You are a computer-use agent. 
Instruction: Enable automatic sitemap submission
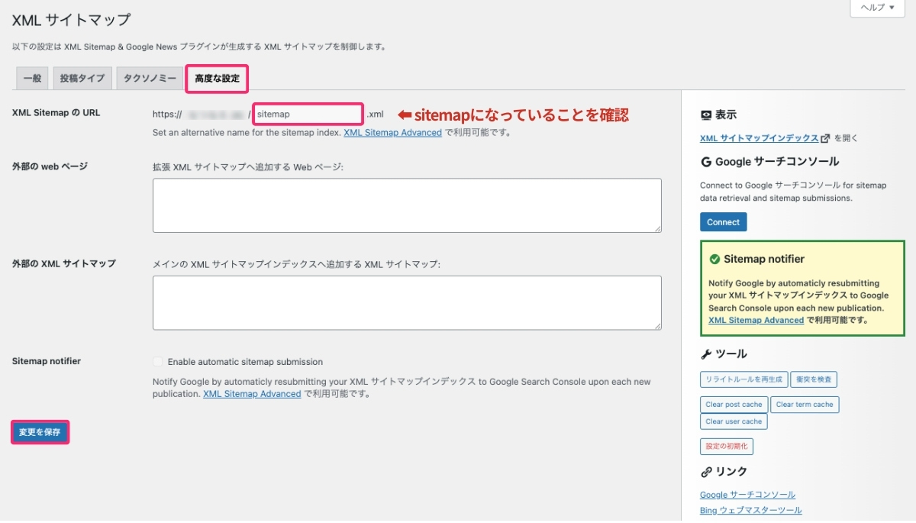click(x=158, y=362)
